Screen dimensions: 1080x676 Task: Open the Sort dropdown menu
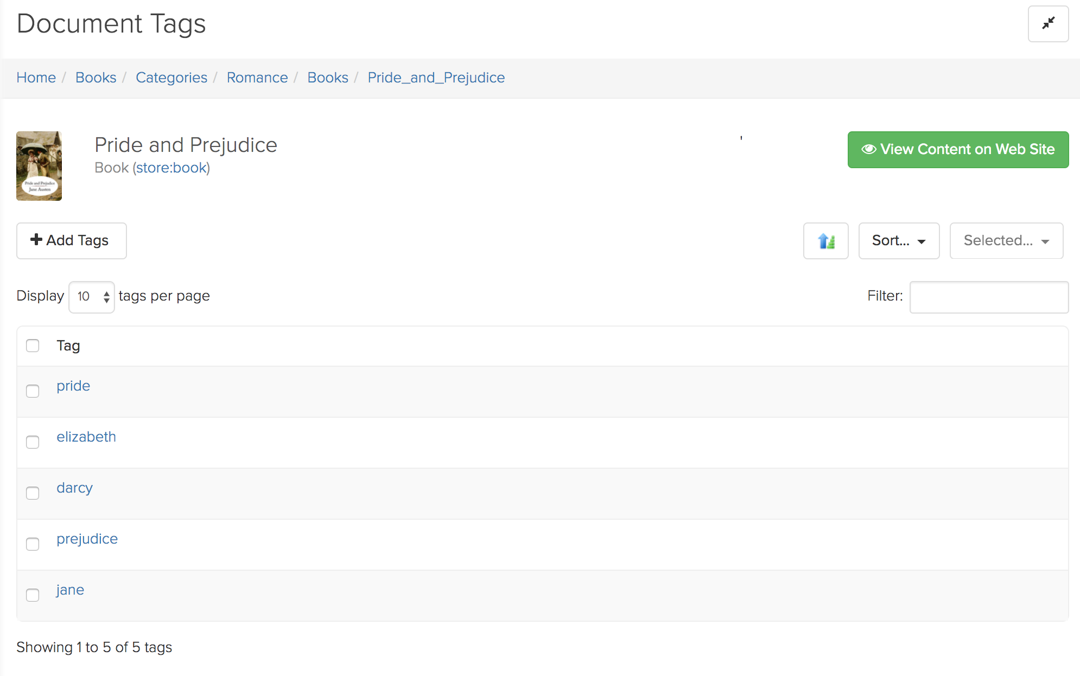point(899,241)
